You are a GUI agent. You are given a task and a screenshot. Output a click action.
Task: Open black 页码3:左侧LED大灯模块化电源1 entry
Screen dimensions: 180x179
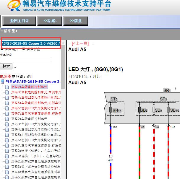tap(36, 124)
